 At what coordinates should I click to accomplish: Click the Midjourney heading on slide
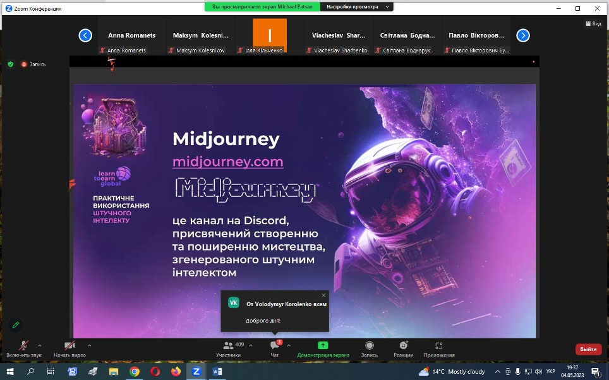226,139
